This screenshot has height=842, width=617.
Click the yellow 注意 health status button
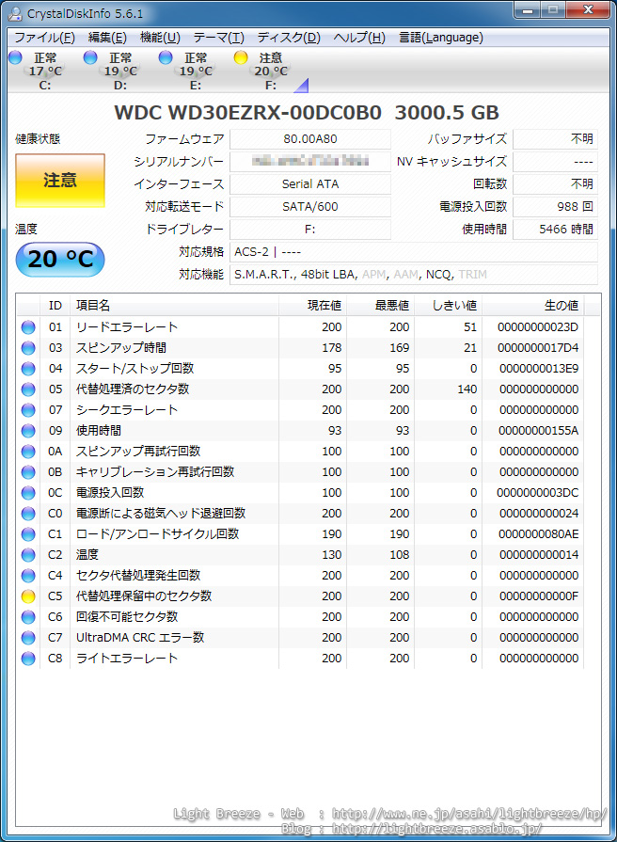(x=60, y=181)
